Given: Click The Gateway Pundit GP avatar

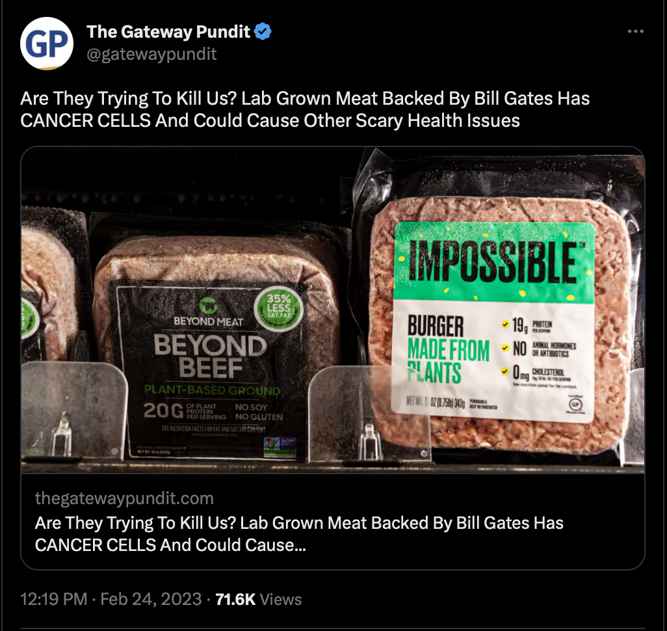Looking at the screenshot, I should [x=47, y=44].
